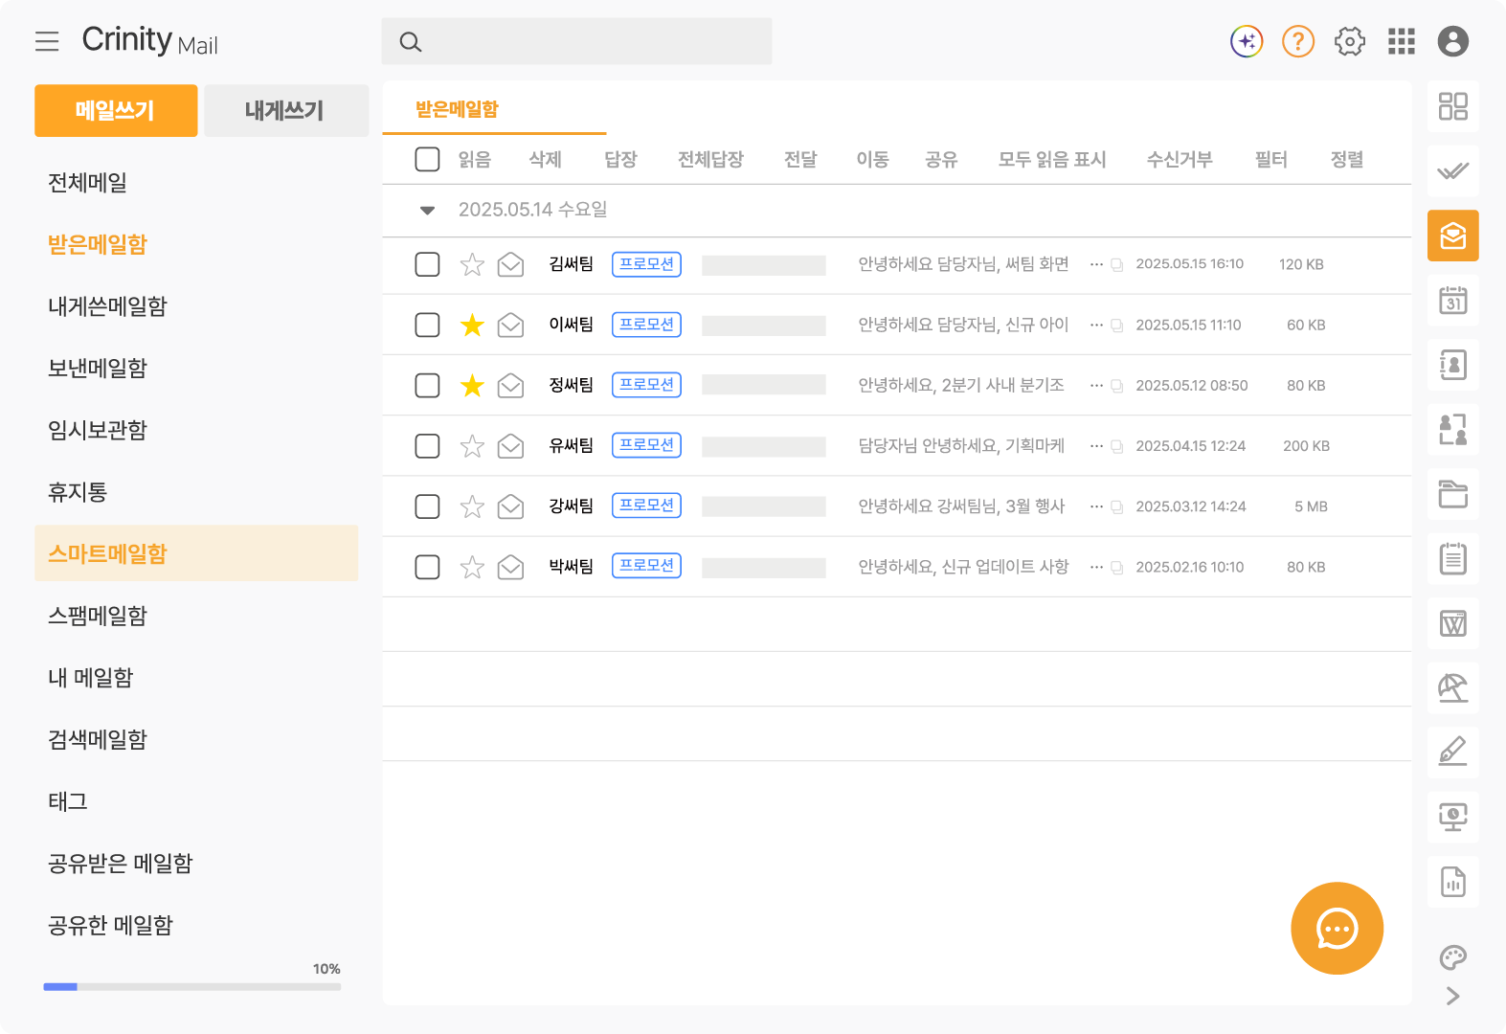Check the 유써팀 email checkbox
The image size is (1506, 1034).
[x=427, y=445]
